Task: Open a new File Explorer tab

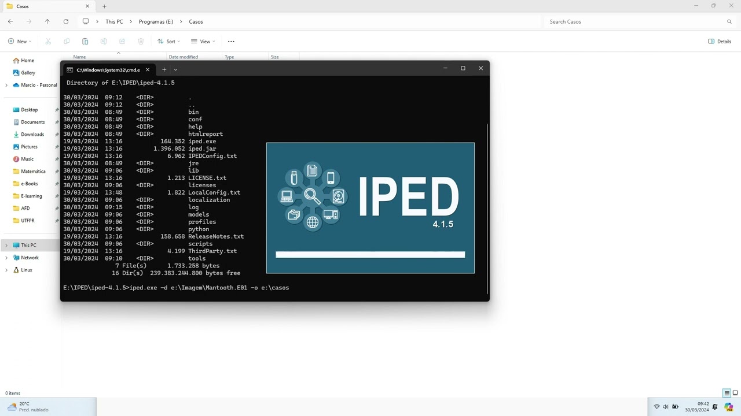Action: point(104,6)
